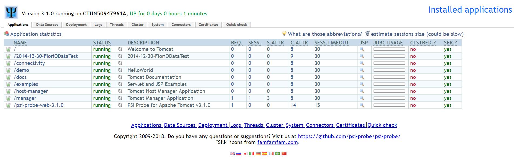Click context attribute count 14
Image resolution: width=514 pixels, height=161 pixels.
coord(293,105)
